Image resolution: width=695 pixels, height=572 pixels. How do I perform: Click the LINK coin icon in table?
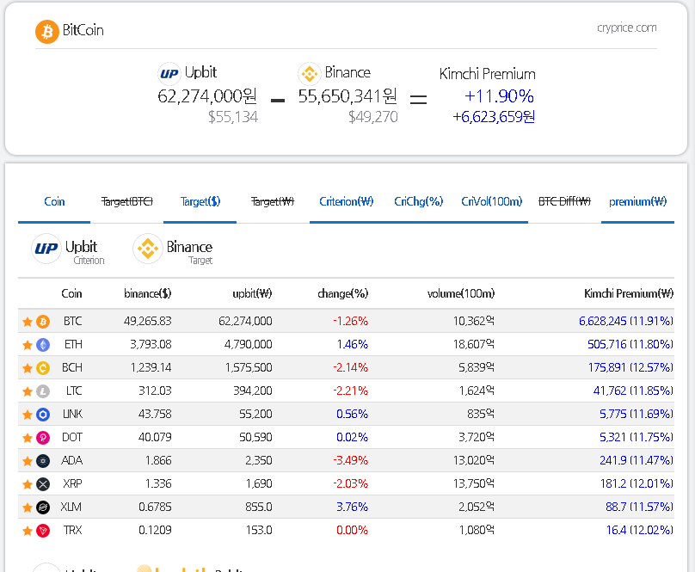[43, 415]
